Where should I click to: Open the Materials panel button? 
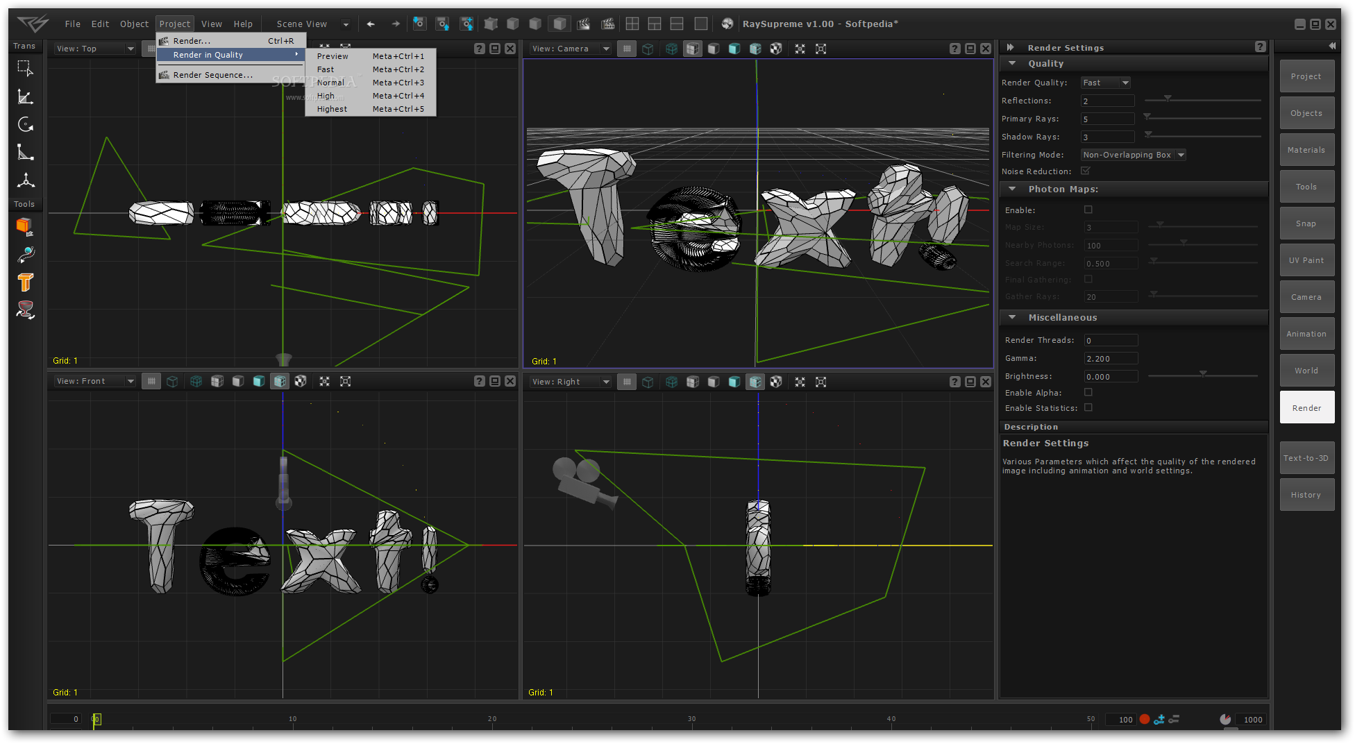click(1306, 150)
